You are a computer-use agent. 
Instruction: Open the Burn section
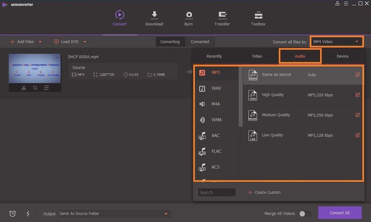click(x=189, y=18)
